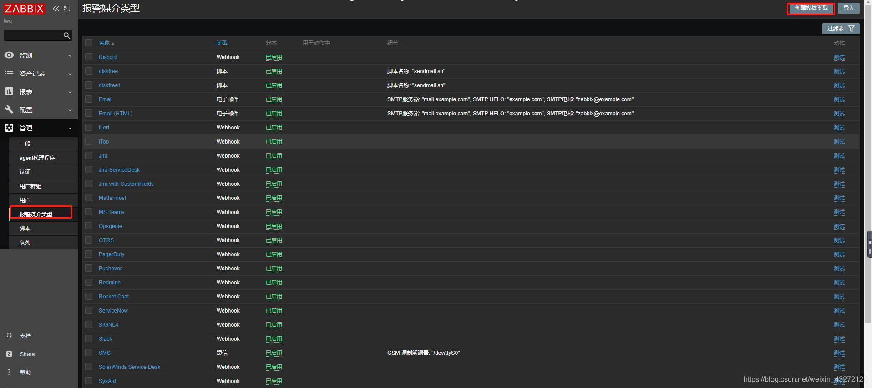
Task: Click 已启用 status for the Opsgenie row
Action: [x=274, y=226]
